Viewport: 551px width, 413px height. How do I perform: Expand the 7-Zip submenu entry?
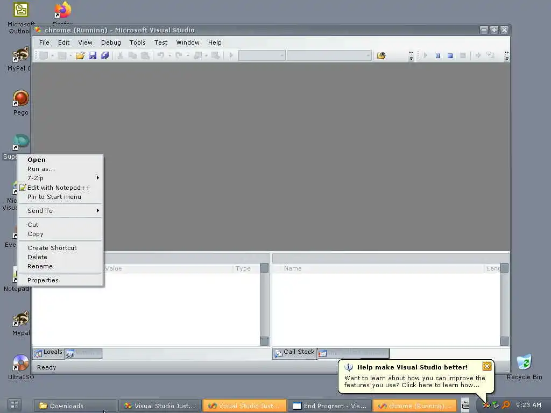pos(60,178)
